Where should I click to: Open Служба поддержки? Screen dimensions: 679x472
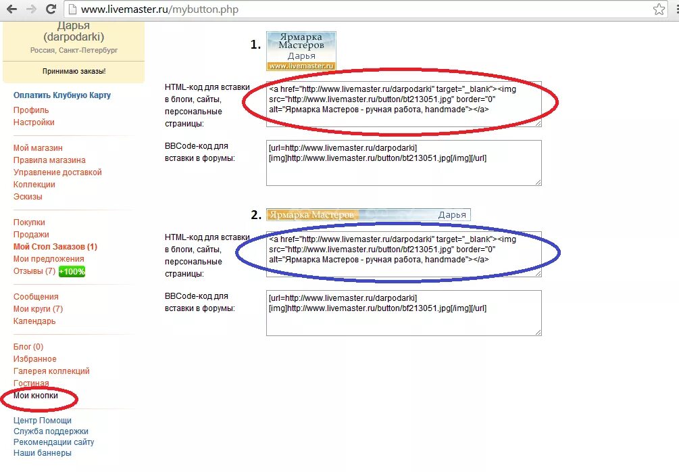pyautogui.click(x=51, y=431)
